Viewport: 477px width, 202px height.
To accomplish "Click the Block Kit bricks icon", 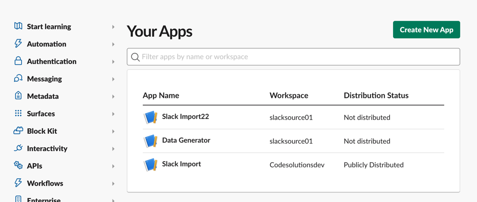I will (x=18, y=131).
